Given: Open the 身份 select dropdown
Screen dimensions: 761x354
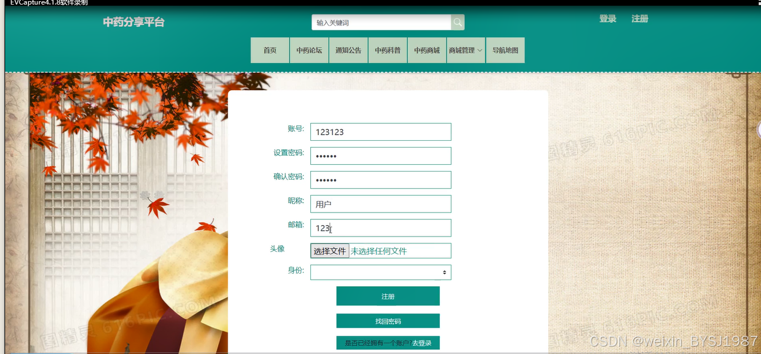Looking at the screenshot, I should (380, 272).
